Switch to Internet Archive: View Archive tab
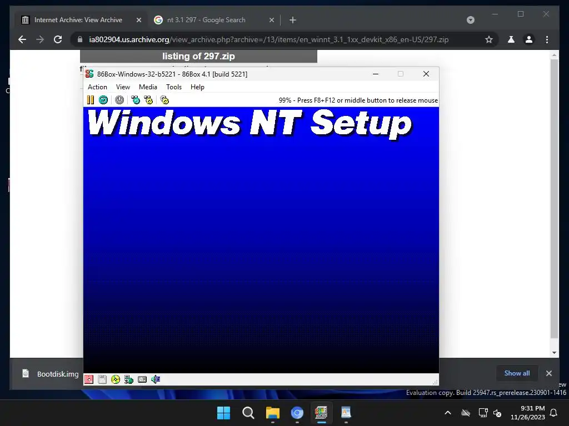569x426 pixels. coord(78,20)
